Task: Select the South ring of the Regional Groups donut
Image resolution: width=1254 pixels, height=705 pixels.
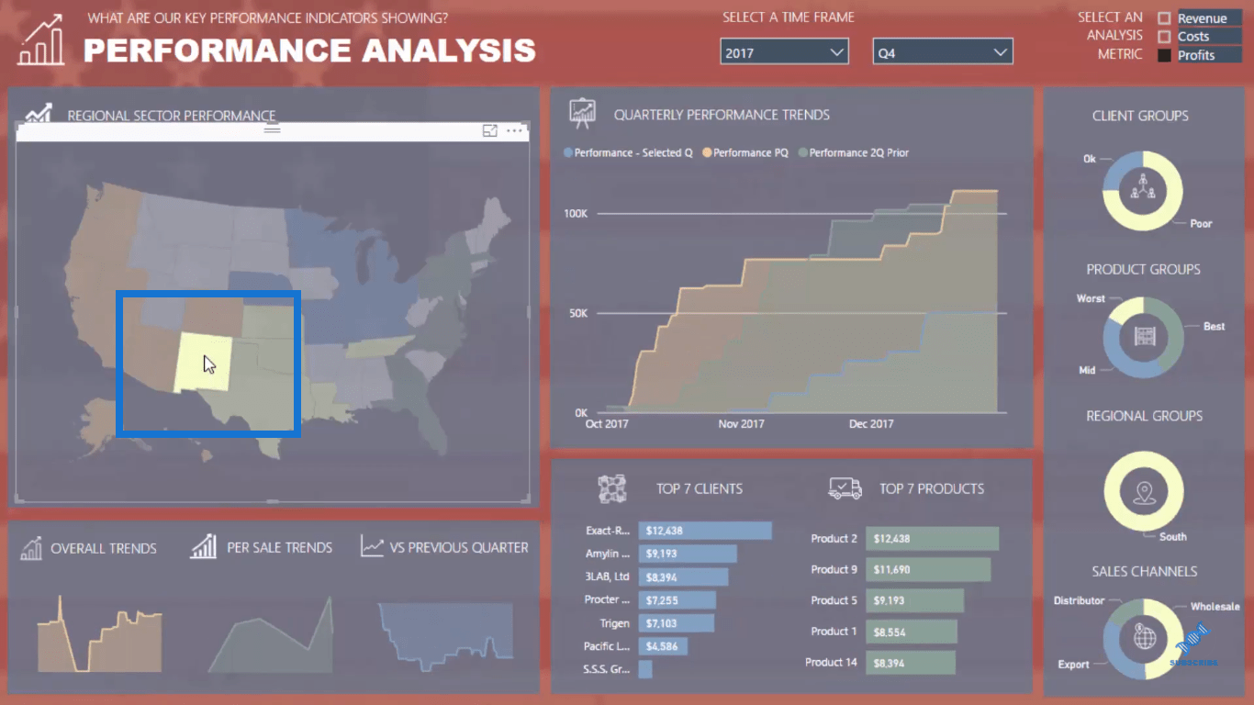Action: pyautogui.click(x=1144, y=525)
